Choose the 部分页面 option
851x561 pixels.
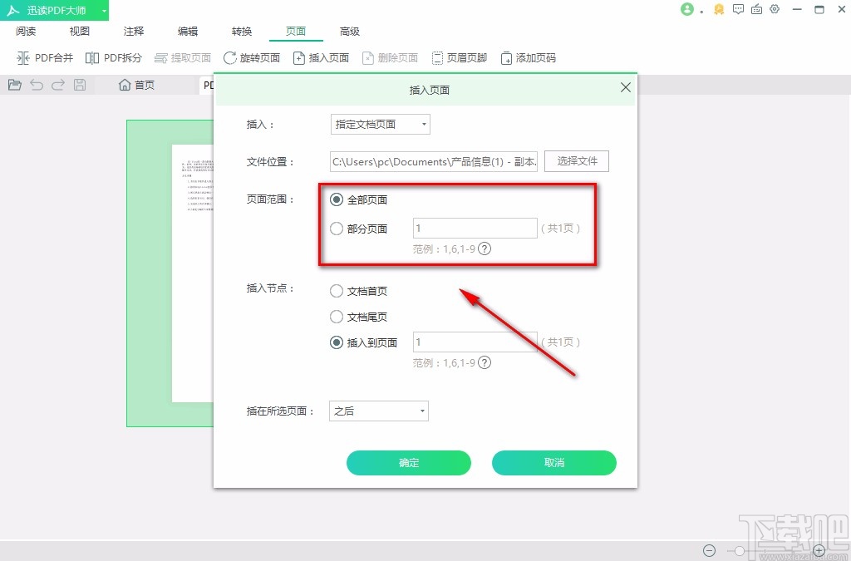(337, 229)
